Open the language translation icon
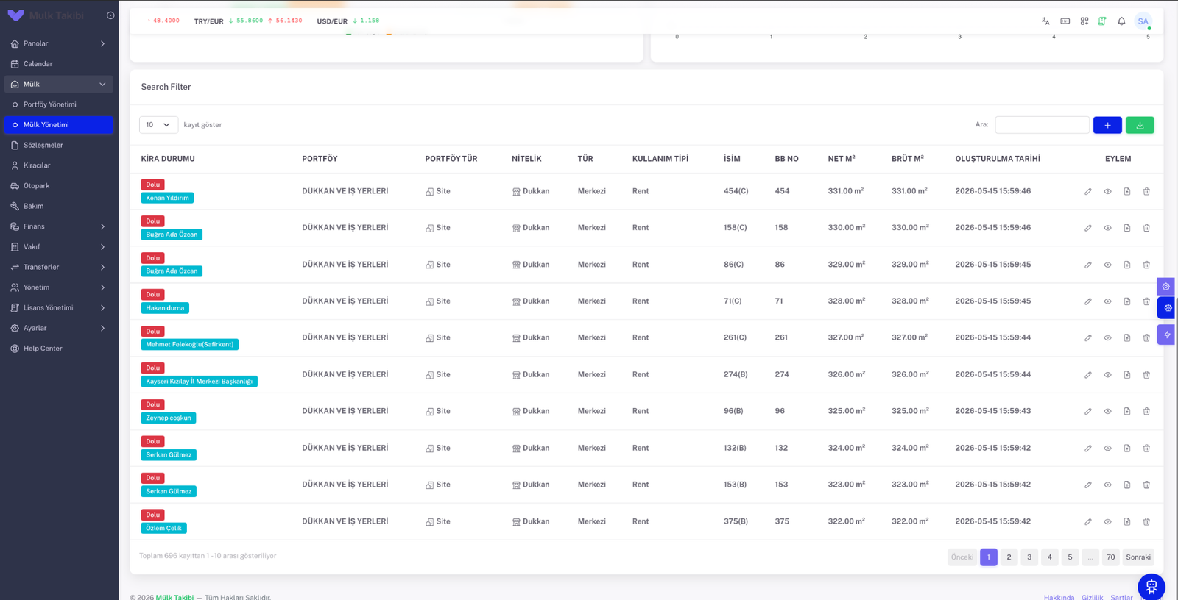Image resolution: width=1178 pixels, height=600 pixels. tap(1045, 21)
